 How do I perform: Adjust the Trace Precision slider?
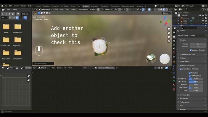point(196,79)
